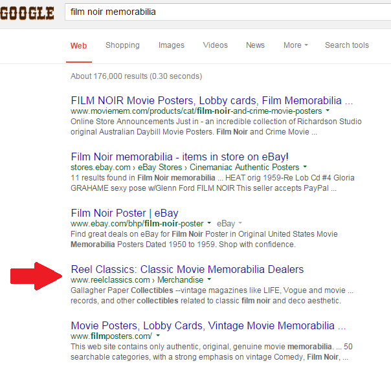Image resolution: width=391 pixels, height=370 pixels.
Task: Click the Google logo
Action: pos(27,13)
